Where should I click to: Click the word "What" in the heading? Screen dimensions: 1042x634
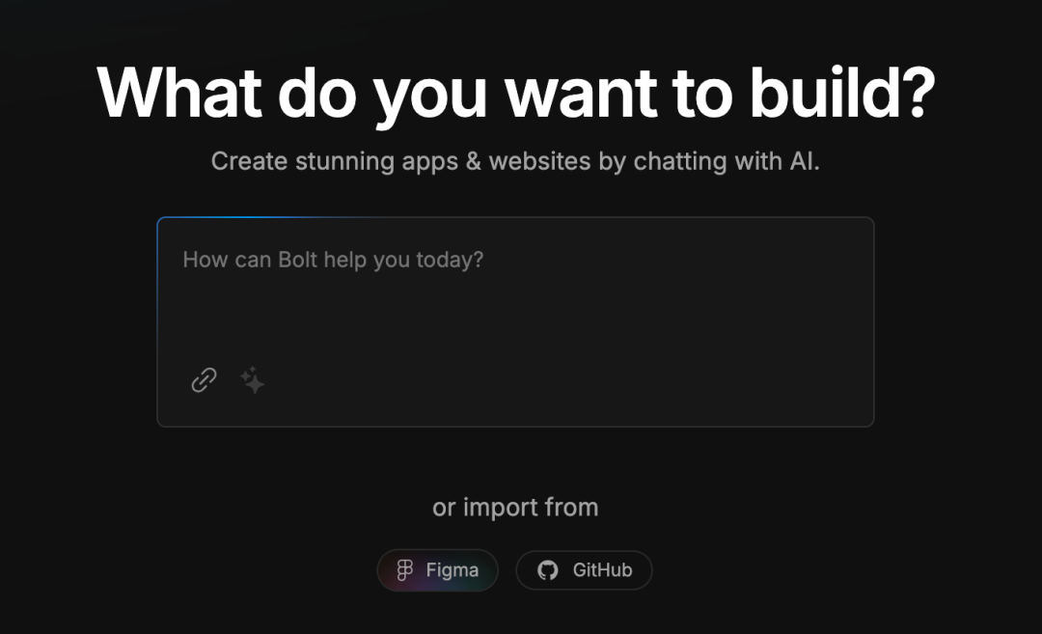point(179,92)
